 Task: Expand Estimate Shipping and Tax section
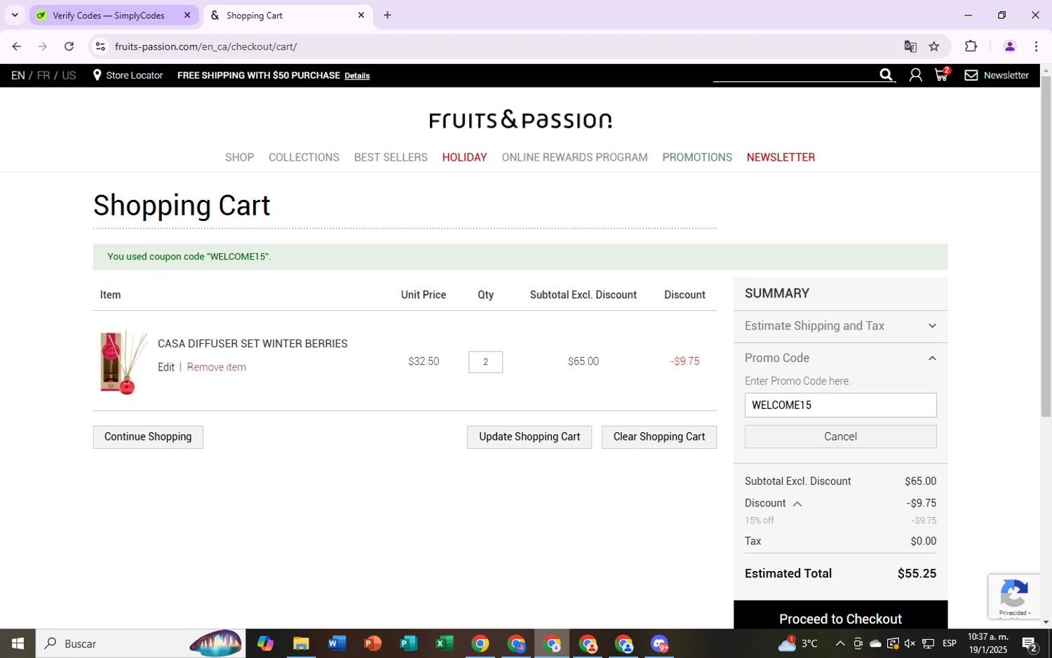coord(840,326)
